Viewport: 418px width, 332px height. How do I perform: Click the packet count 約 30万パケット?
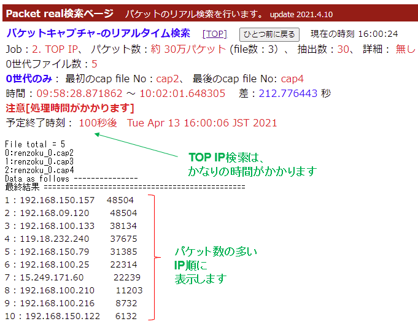click(x=188, y=49)
